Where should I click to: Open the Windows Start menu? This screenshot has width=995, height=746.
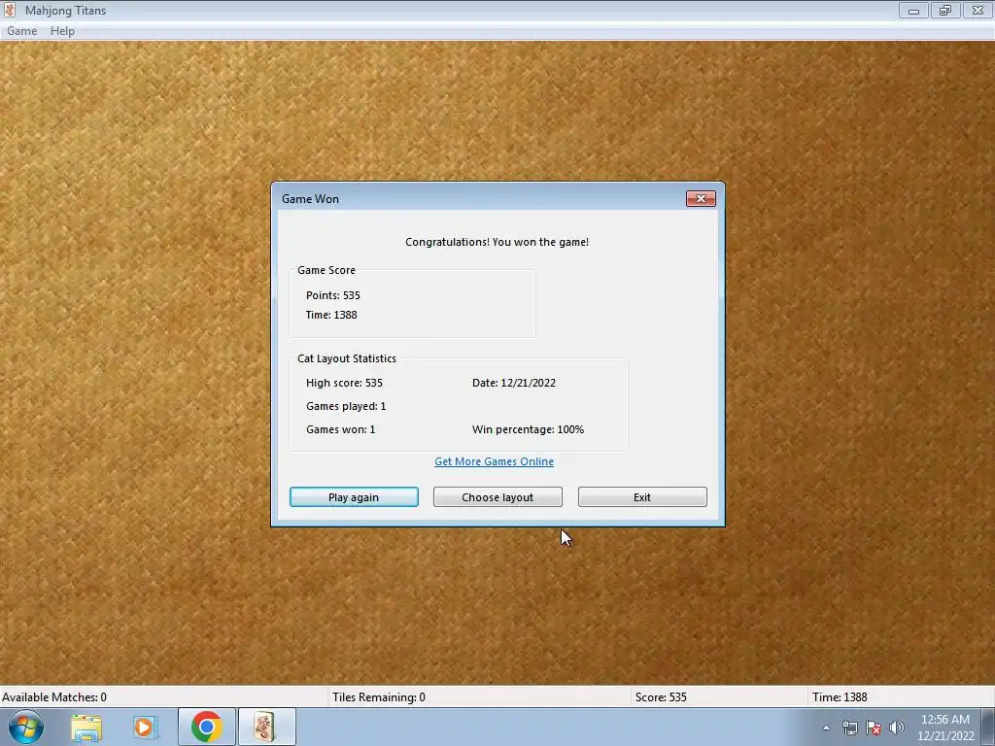coord(26,727)
